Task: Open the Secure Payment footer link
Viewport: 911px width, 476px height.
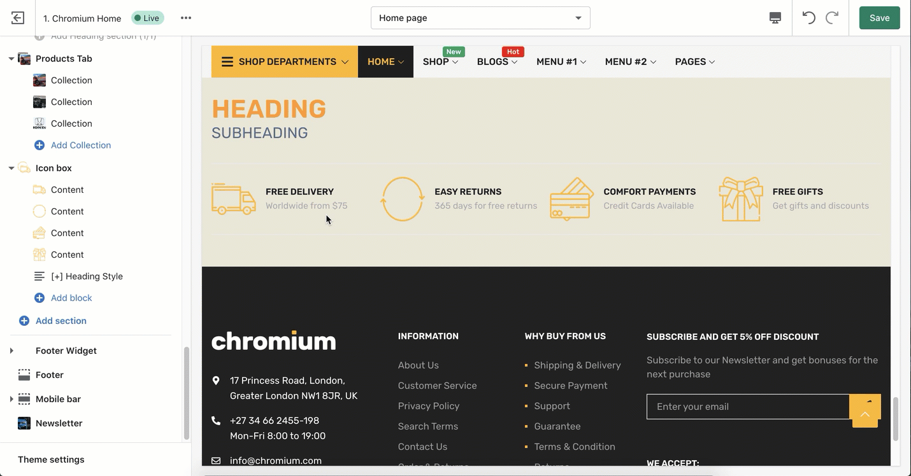Action: pyautogui.click(x=571, y=386)
